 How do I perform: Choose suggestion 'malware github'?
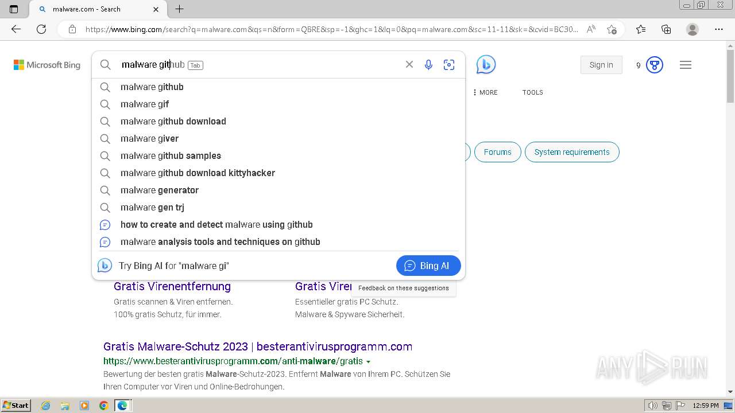tap(278, 87)
